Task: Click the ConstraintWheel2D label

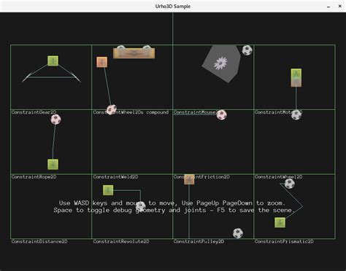Action: tap(279, 177)
